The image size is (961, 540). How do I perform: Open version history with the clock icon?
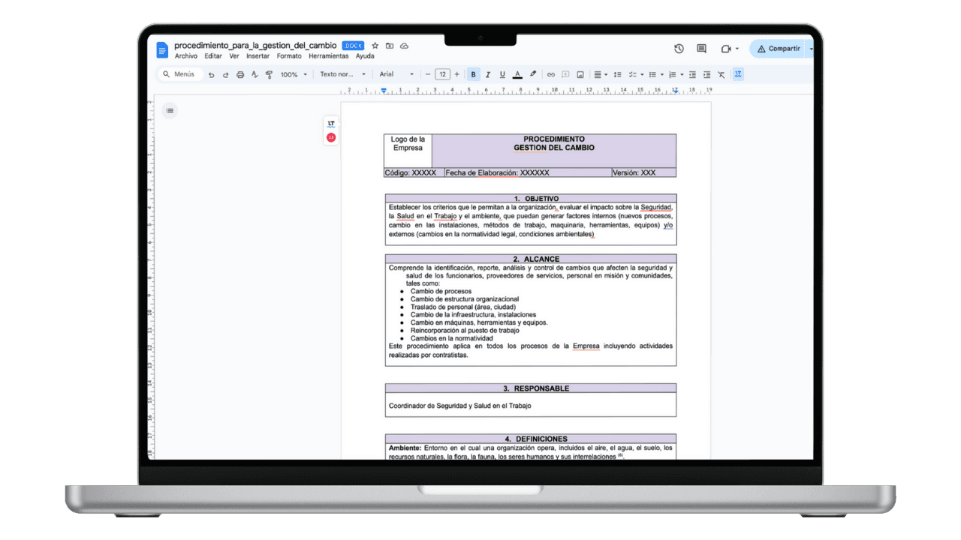pos(679,48)
